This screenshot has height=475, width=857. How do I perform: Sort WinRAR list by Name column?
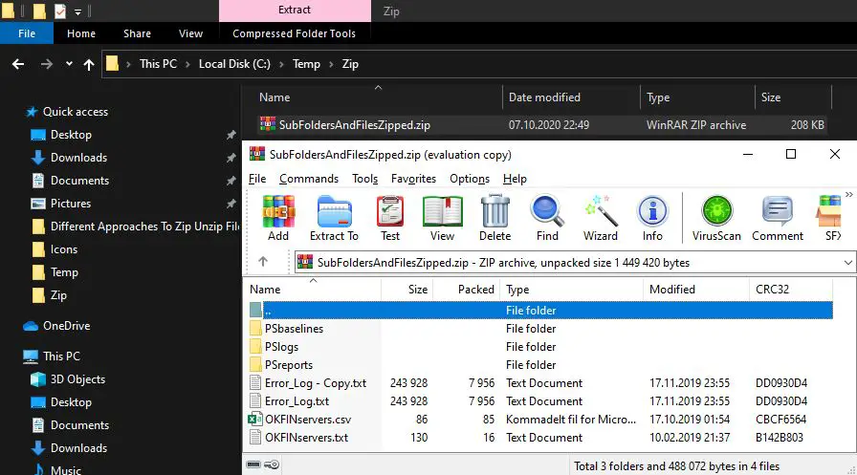click(x=313, y=290)
